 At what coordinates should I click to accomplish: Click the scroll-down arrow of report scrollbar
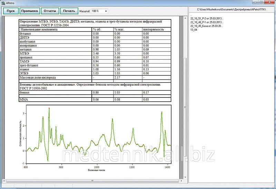tap(185, 176)
